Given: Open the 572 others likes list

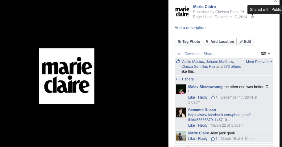Looking at the screenshot, I should [232, 67].
